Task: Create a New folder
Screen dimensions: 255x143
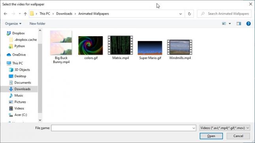Action: tap(38, 24)
